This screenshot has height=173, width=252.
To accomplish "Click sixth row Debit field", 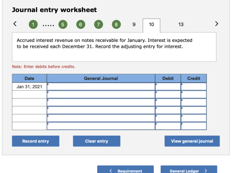I will (x=168, y=126).
